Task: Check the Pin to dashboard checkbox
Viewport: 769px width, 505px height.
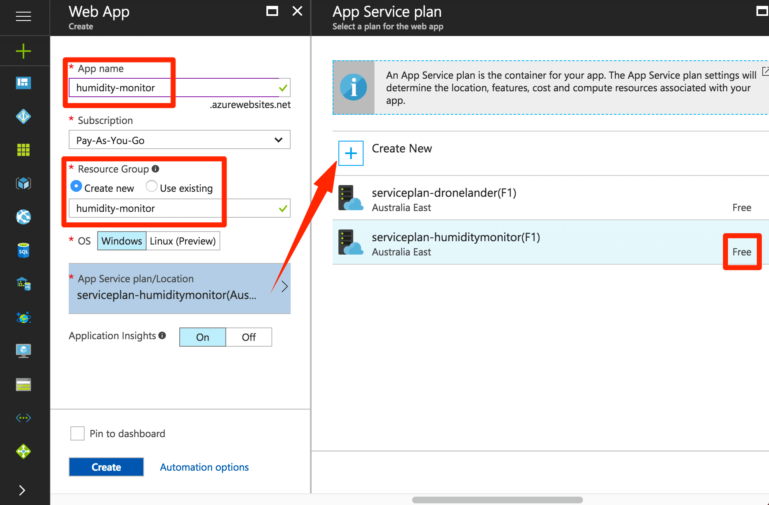Action: pyautogui.click(x=77, y=433)
